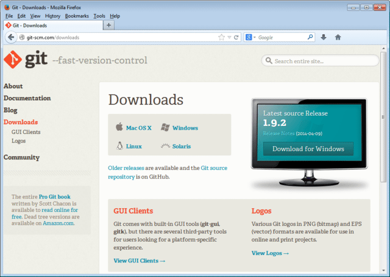Viewport: 390px width, 277px height.
Task: Go to About in sidebar
Action: pos(13,86)
